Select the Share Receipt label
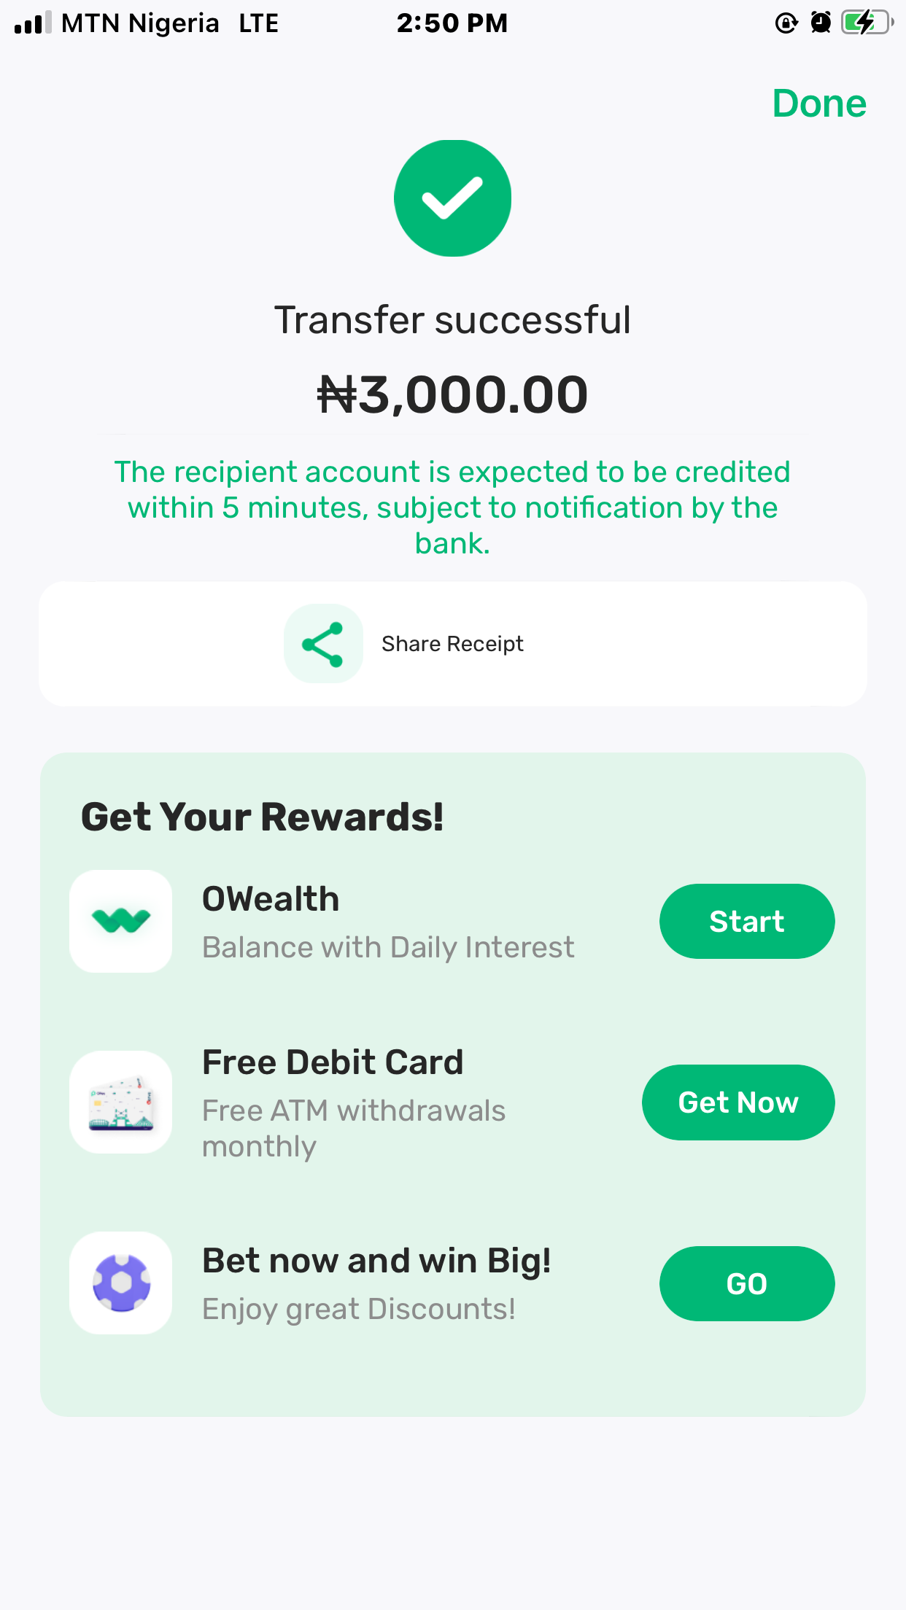Image resolution: width=906 pixels, height=1610 pixels. tap(452, 644)
